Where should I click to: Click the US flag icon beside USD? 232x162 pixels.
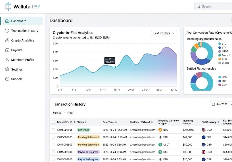[x=204, y=130]
